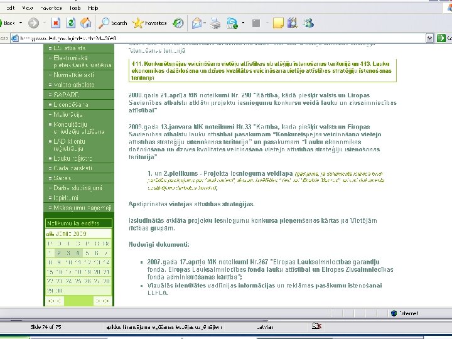The image size is (452, 339).
Task: Click the yellow note toolbar icon
Action: click(x=278, y=23)
